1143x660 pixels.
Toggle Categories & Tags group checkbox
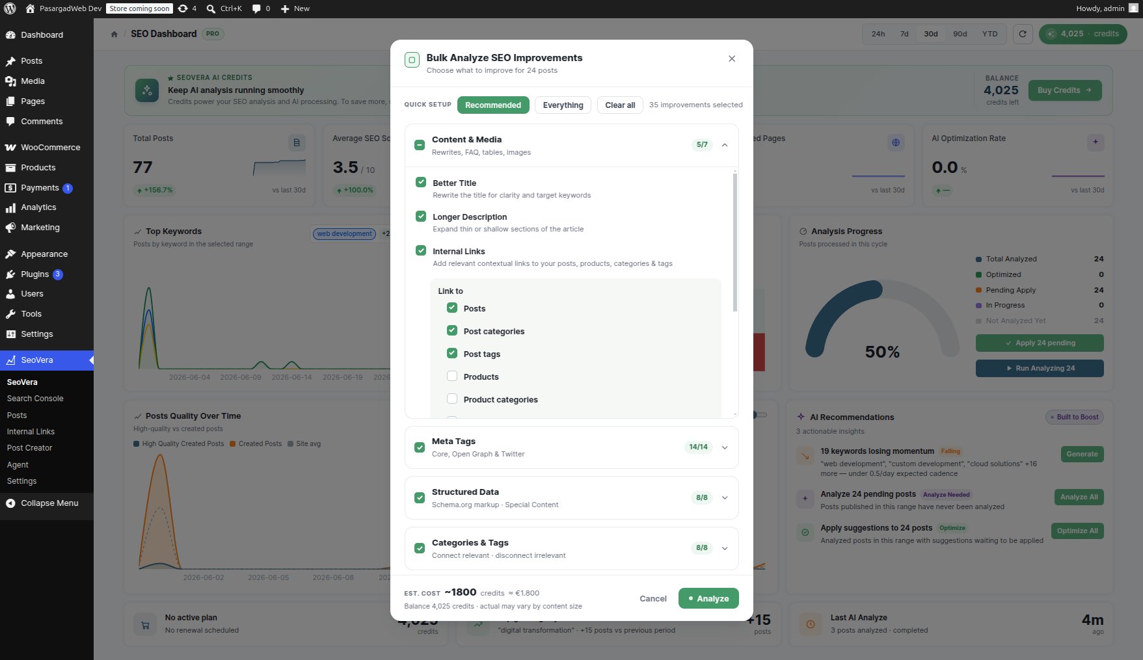coord(420,548)
